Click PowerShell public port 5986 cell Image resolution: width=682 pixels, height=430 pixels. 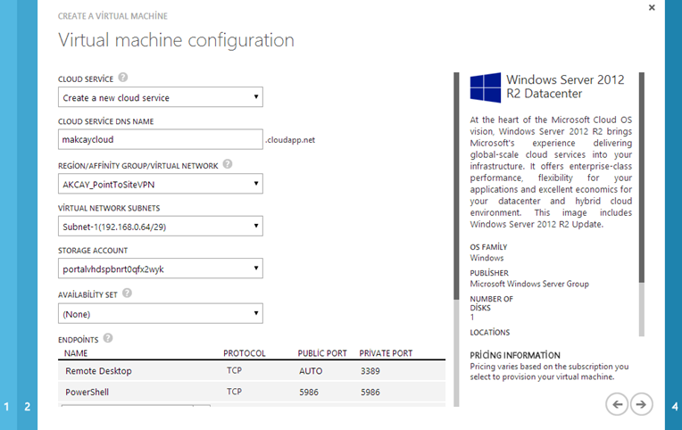click(309, 392)
